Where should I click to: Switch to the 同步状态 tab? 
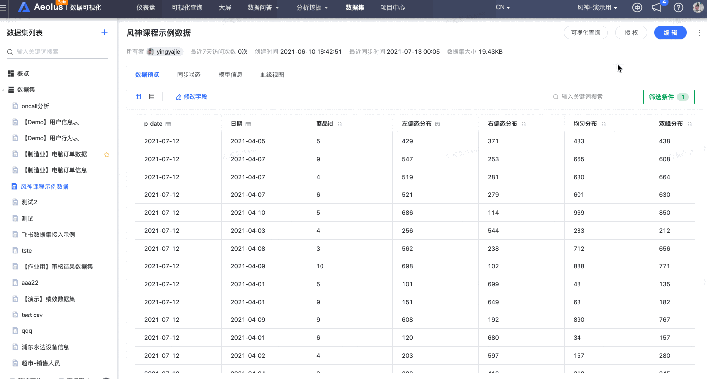189,75
